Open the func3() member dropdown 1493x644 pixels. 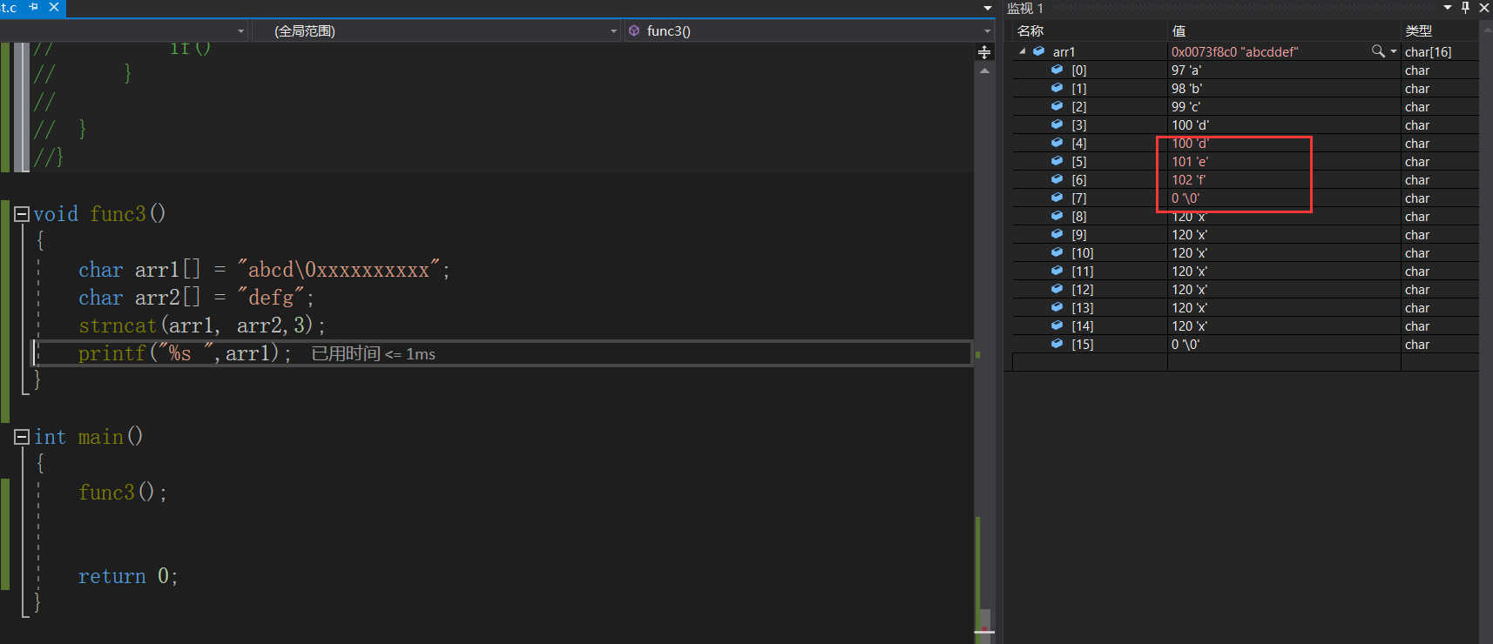pos(987,31)
